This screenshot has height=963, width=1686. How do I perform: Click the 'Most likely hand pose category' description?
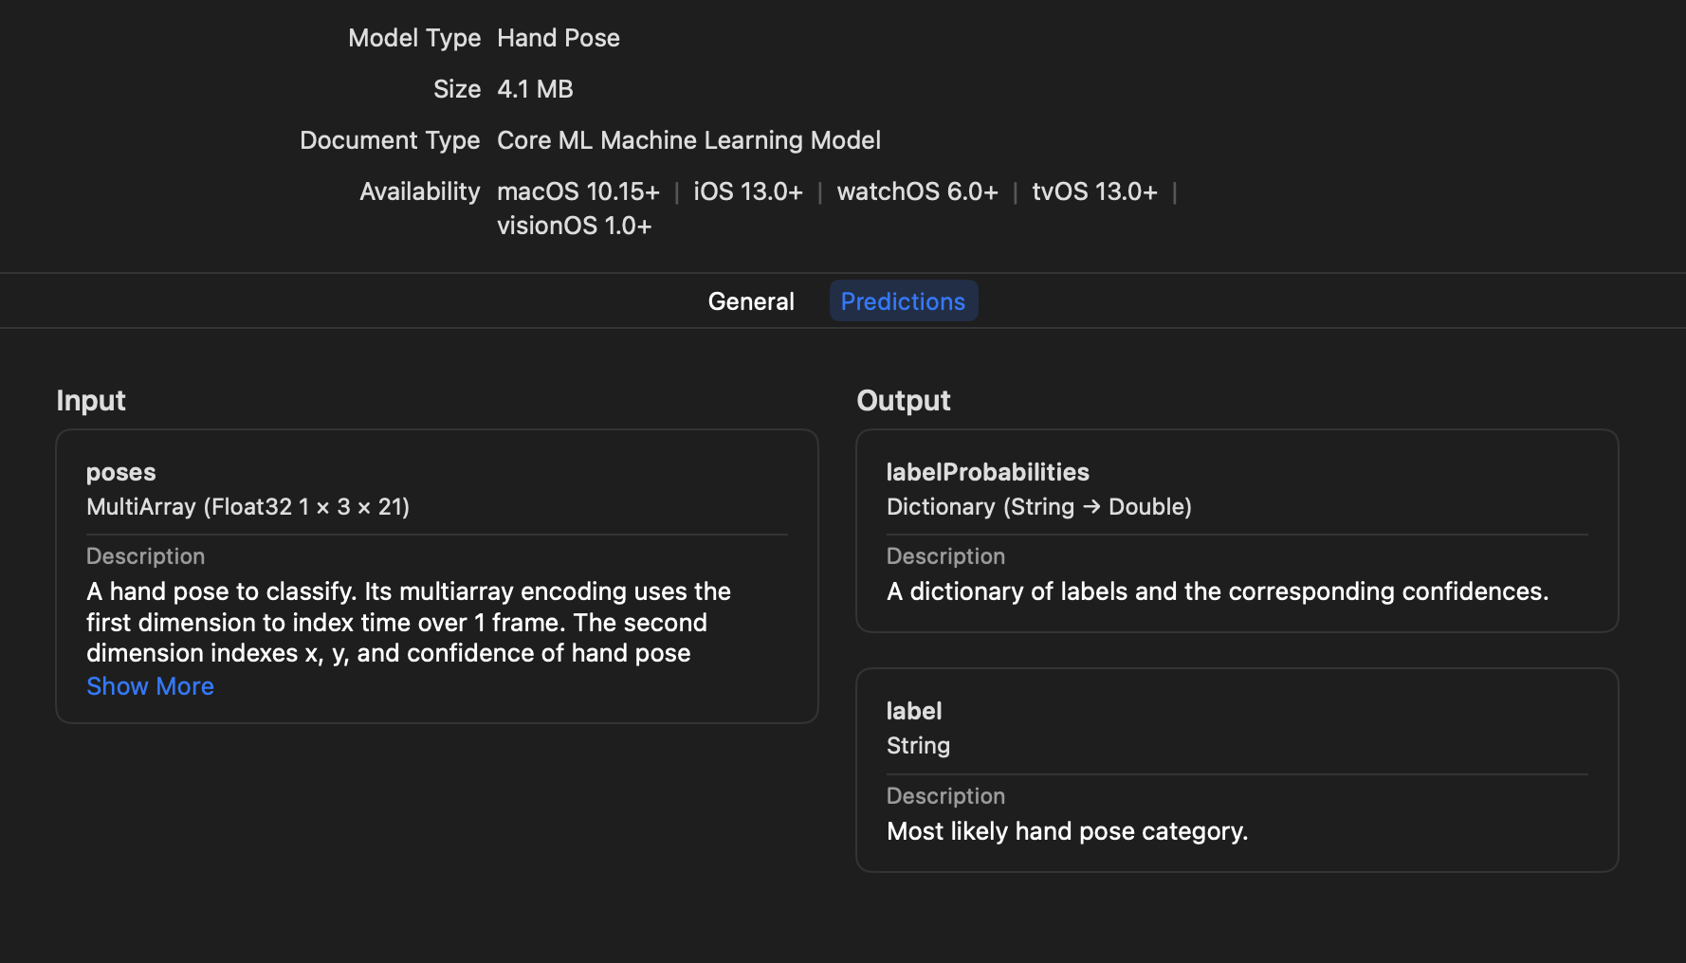click(1067, 831)
